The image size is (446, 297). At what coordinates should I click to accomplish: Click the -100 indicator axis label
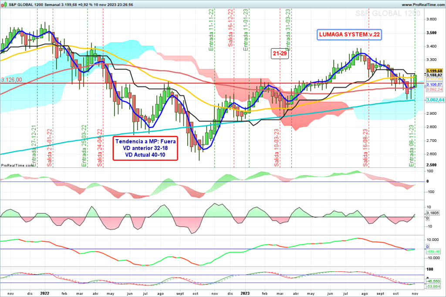point(430,192)
